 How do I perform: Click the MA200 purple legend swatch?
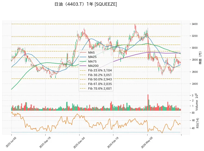click(83, 66)
